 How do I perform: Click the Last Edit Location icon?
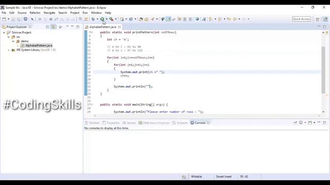tap(229, 19)
